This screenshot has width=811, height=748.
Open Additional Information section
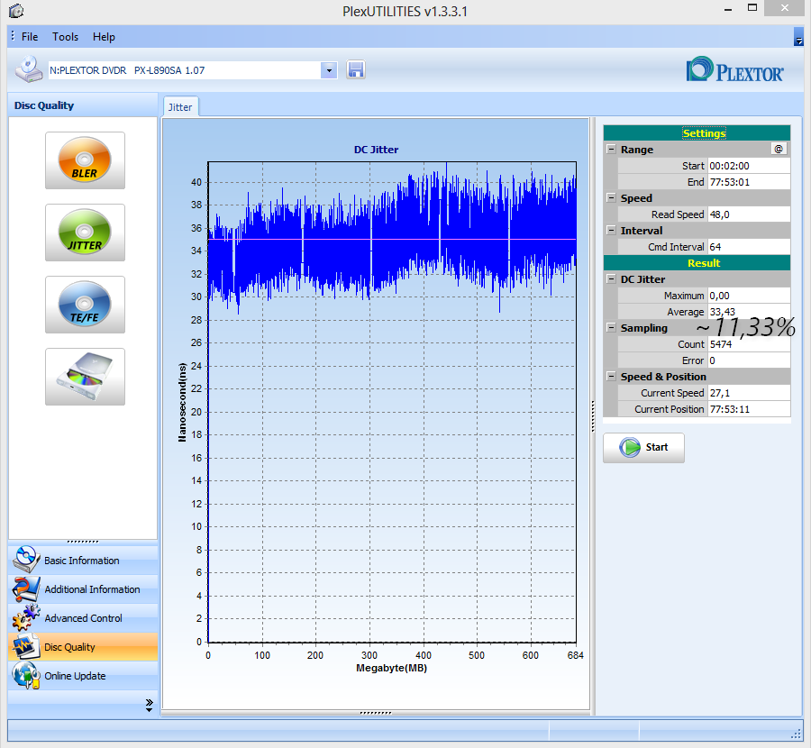(83, 589)
